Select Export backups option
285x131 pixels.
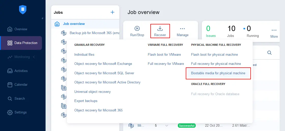[86, 101]
